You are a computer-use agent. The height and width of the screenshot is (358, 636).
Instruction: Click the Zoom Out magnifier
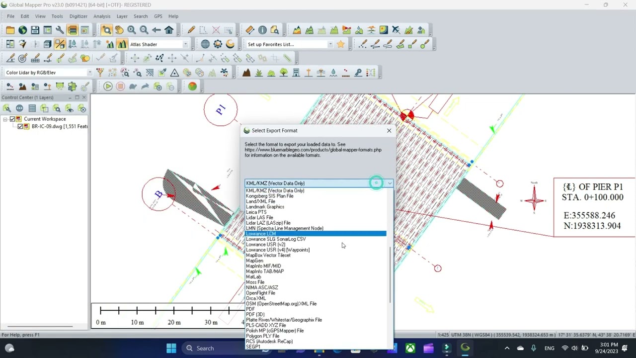144,30
